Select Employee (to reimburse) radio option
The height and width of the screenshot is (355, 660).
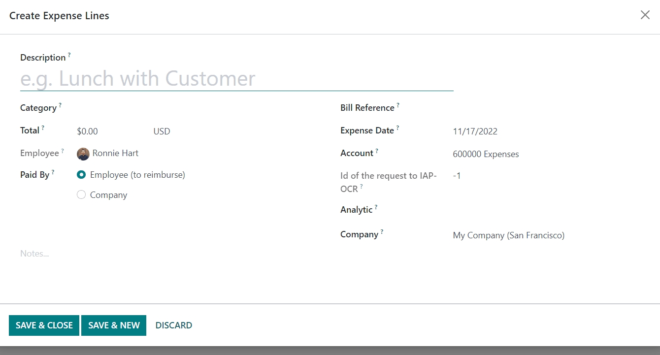point(82,175)
